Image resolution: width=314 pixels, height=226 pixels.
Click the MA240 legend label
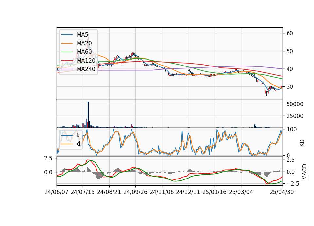[86, 69]
